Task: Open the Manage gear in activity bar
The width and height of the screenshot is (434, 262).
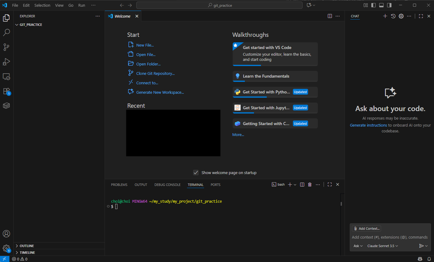Action: 6,248
